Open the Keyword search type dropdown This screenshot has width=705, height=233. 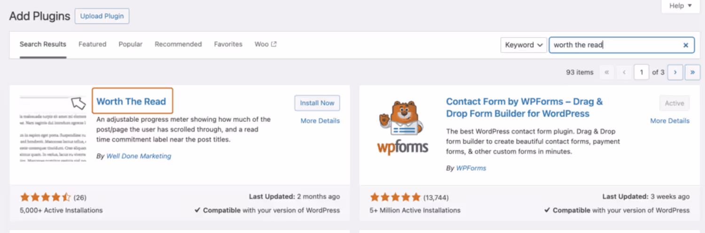[524, 45]
